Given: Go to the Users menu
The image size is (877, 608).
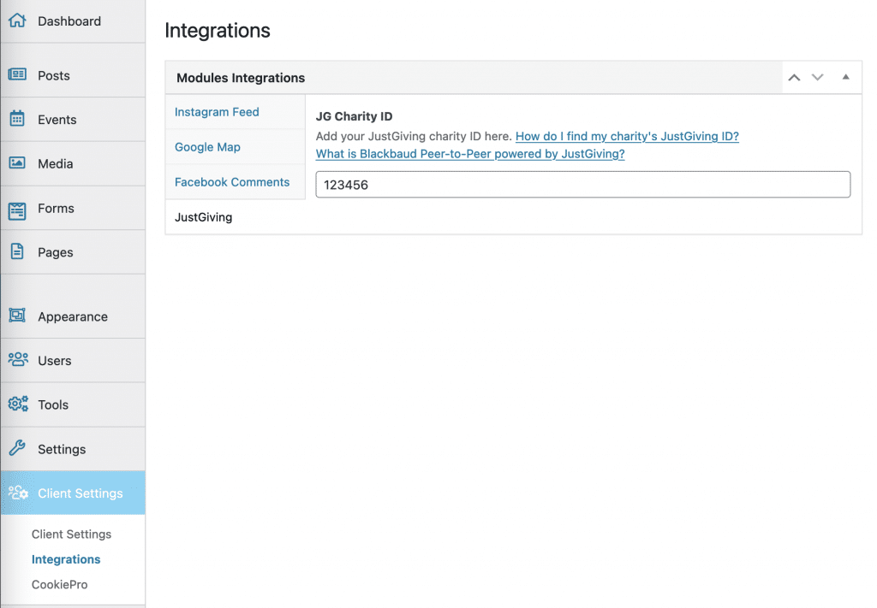Looking at the screenshot, I should point(73,361).
